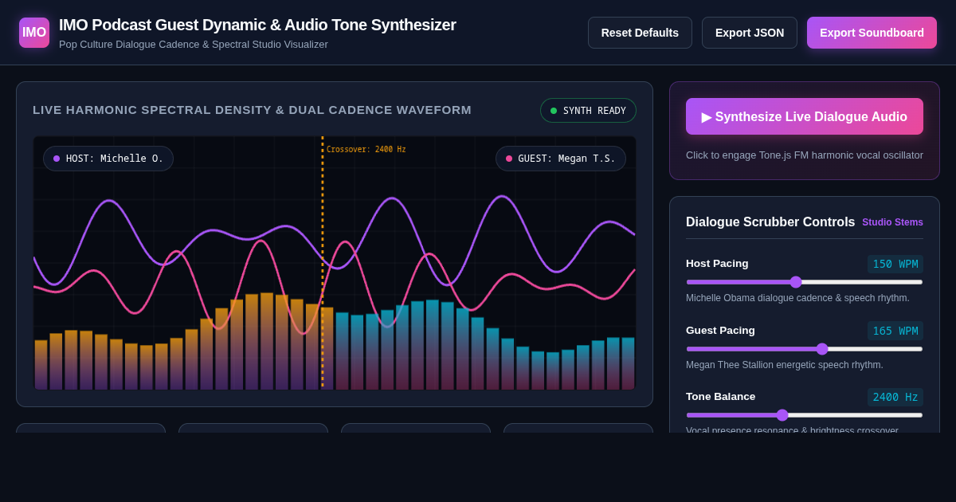Click the SYNTH READY status badge
The image size is (956, 502).
point(588,111)
